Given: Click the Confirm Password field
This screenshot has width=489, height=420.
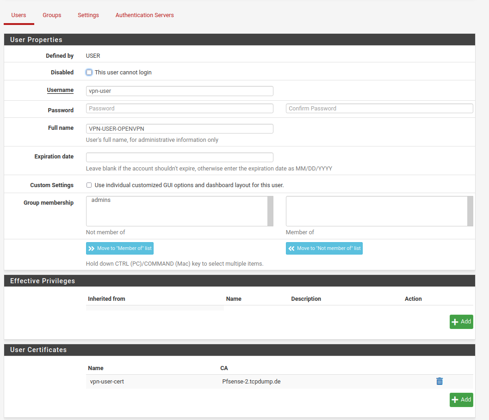Looking at the screenshot, I should pyautogui.click(x=379, y=108).
